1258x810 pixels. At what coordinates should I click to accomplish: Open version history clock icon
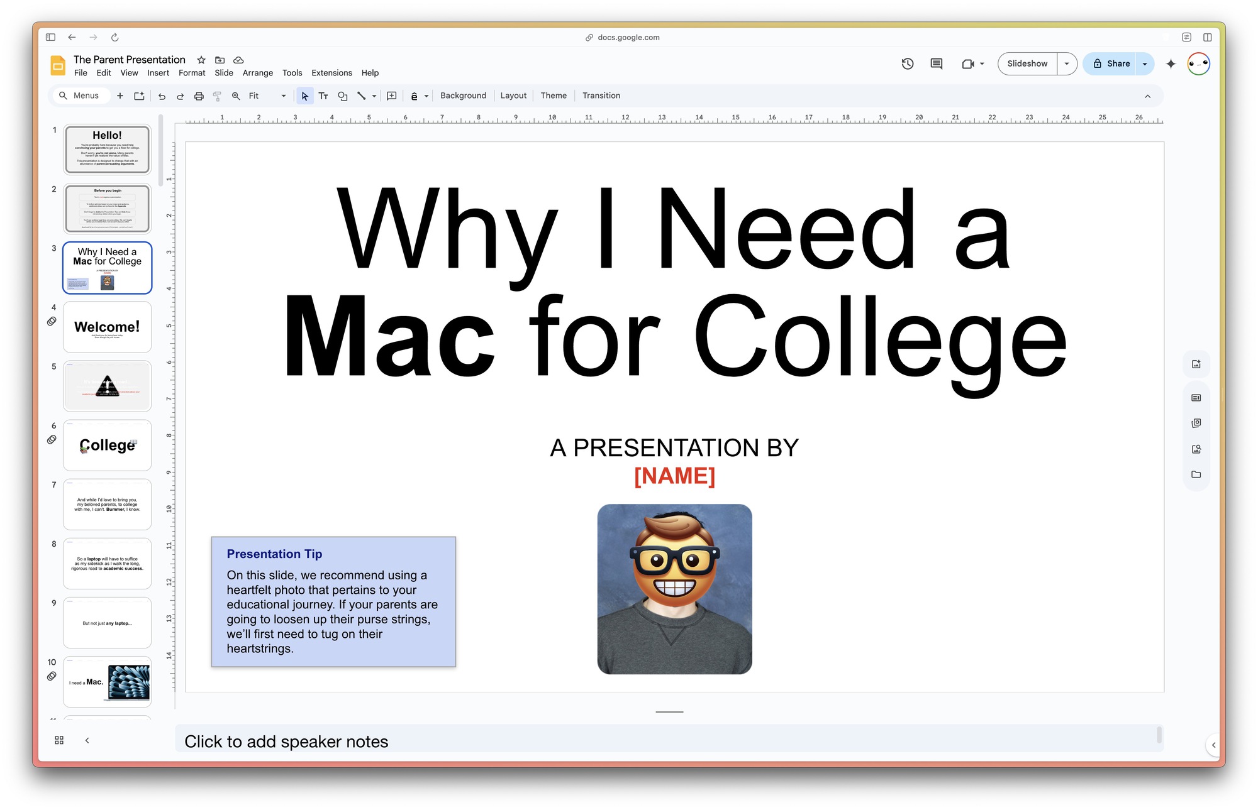pos(907,63)
